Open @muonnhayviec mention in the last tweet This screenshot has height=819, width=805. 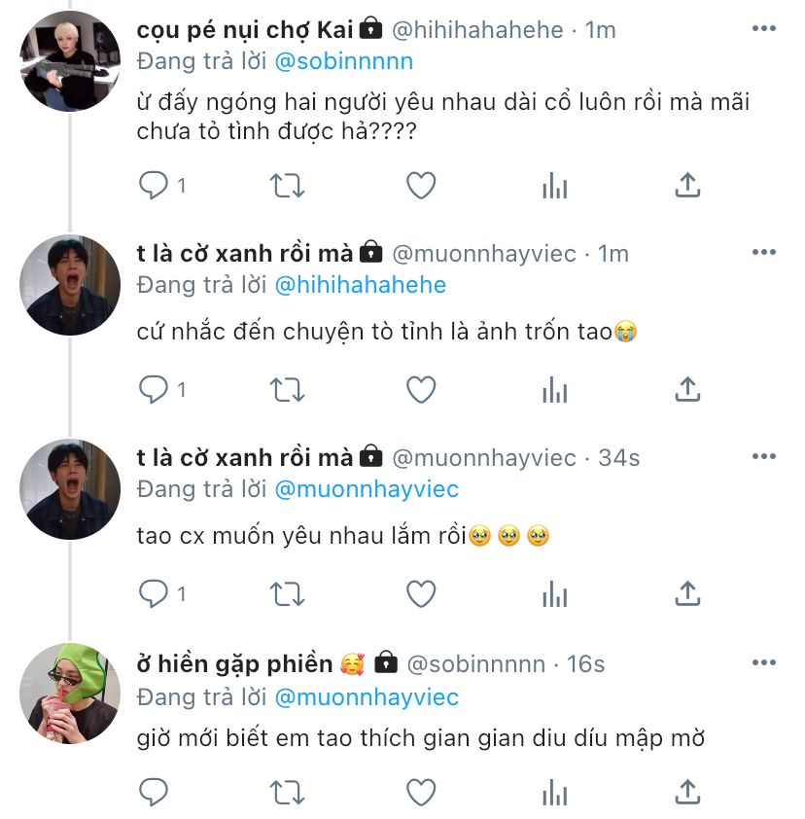pyautogui.click(x=367, y=697)
